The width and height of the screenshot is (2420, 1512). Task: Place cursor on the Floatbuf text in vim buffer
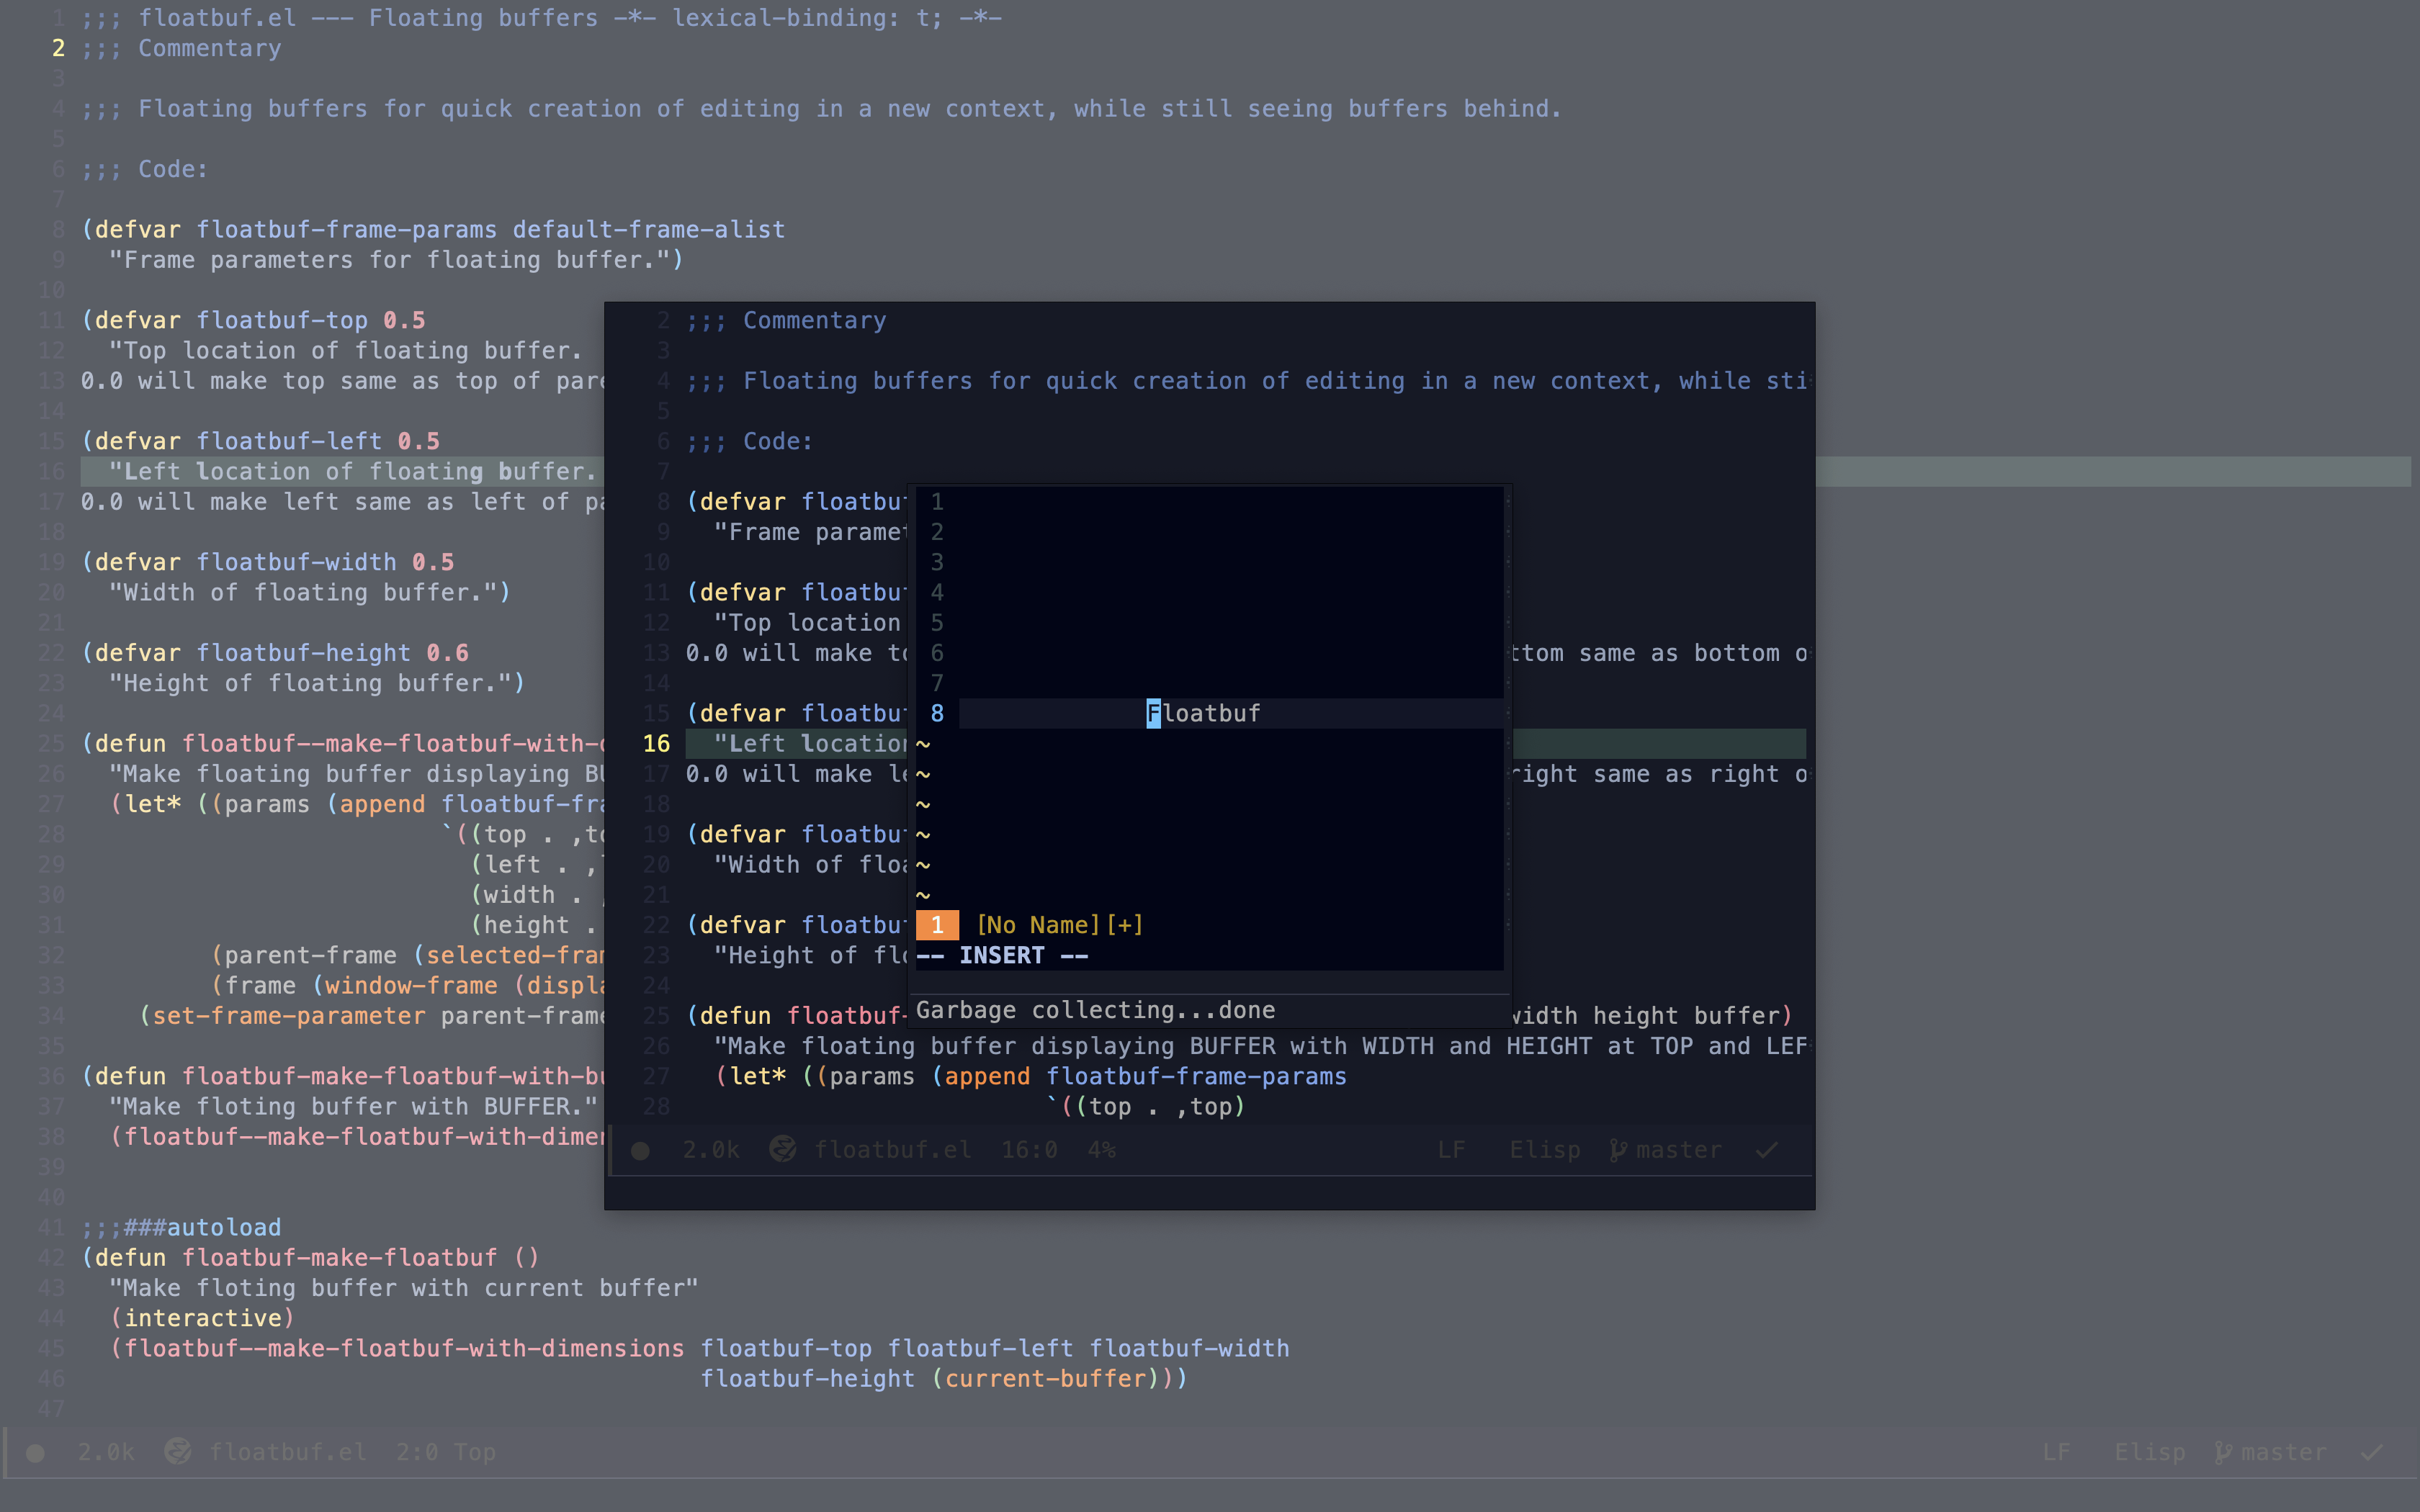(x=1204, y=713)
